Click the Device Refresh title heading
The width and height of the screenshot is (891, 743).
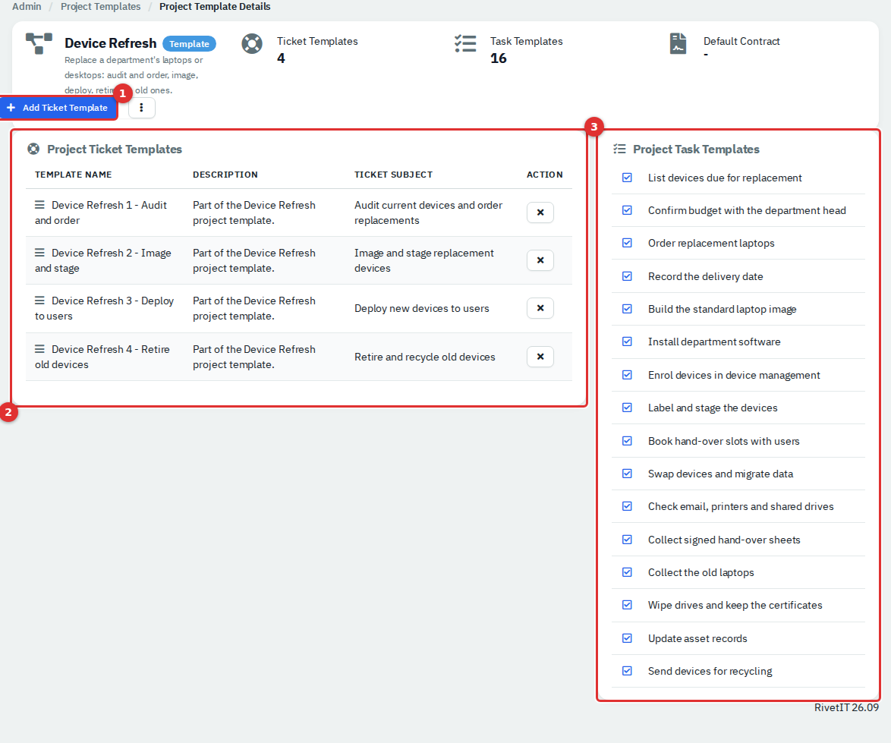pyautogui.click(x=110, y=43)
